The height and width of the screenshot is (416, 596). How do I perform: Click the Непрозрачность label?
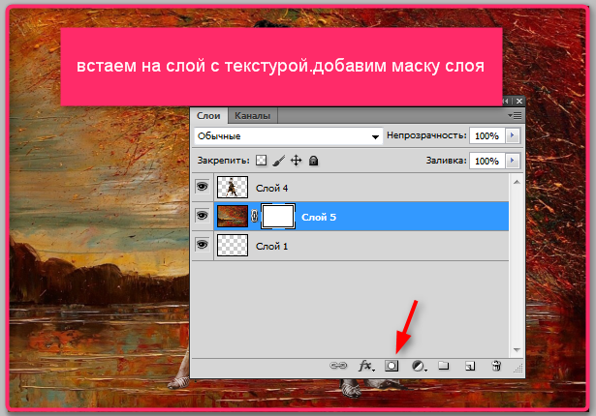[x=426, y=135]
